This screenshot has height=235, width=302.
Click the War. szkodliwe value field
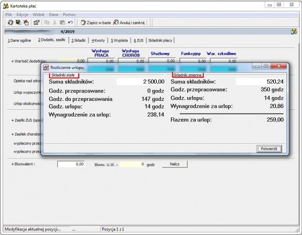(x=224, y=61)
